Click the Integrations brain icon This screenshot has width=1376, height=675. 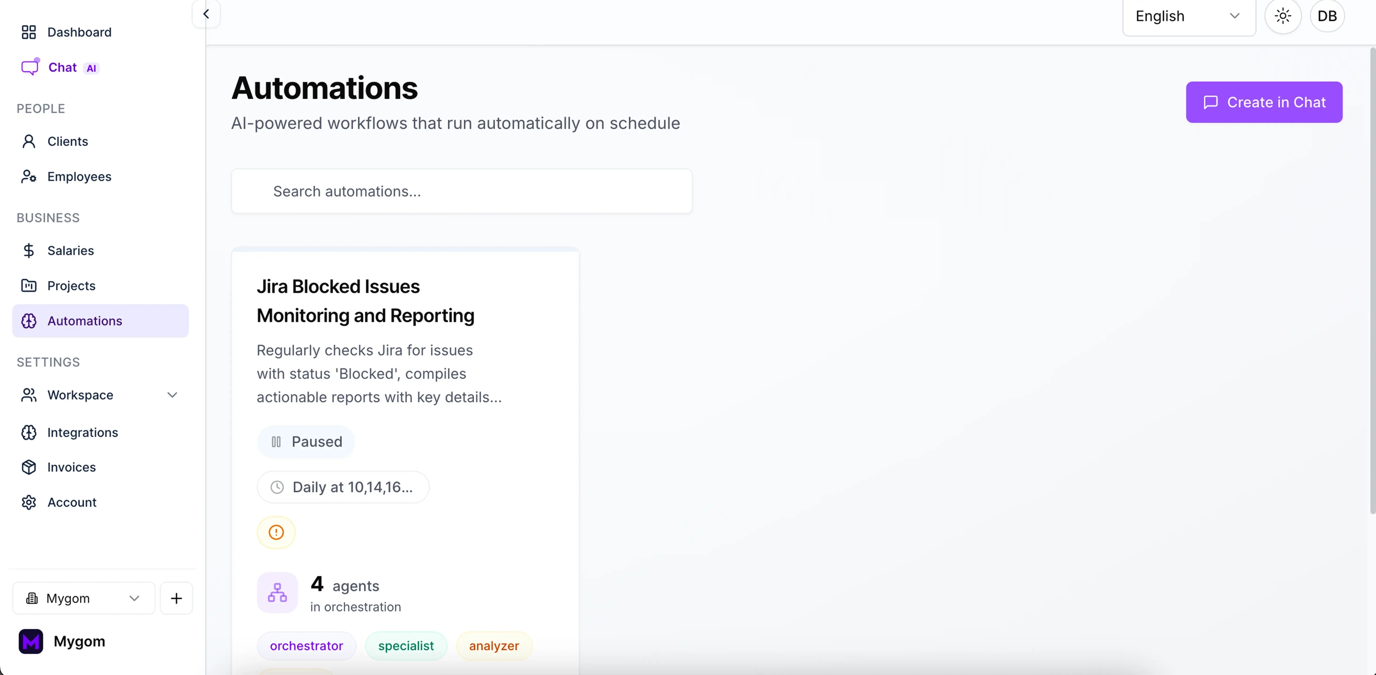(29, 432)
